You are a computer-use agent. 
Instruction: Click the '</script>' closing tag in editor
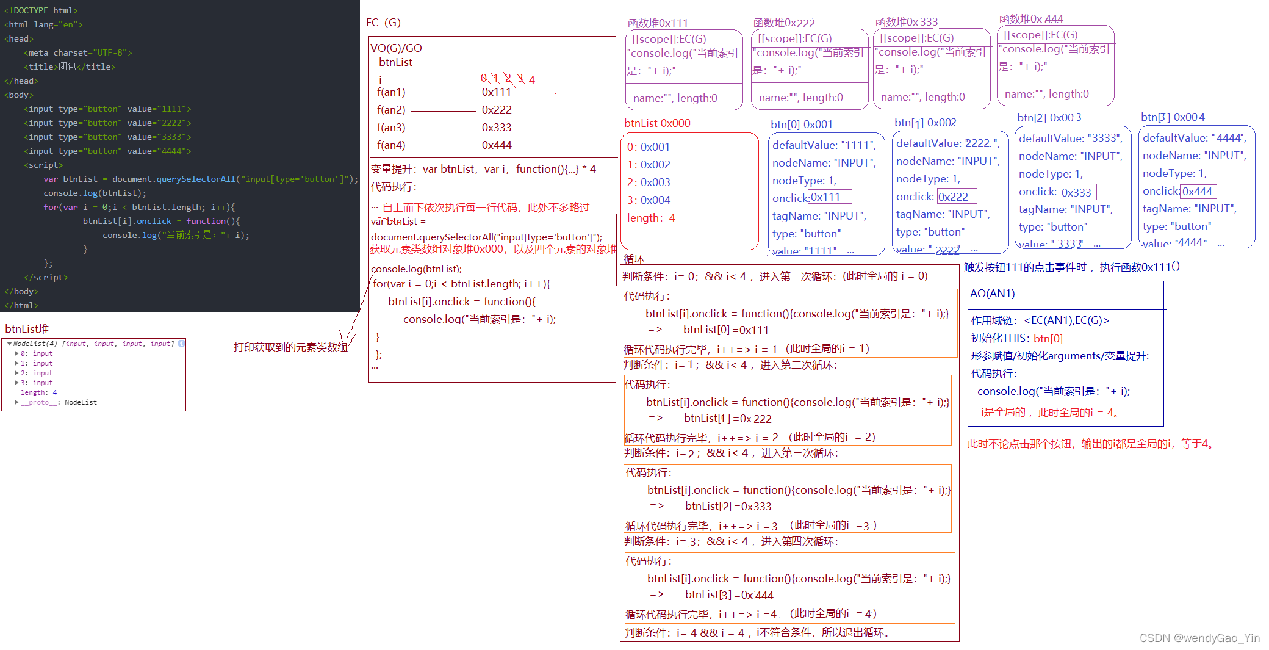pyautogui.click(x=46, y=277)
